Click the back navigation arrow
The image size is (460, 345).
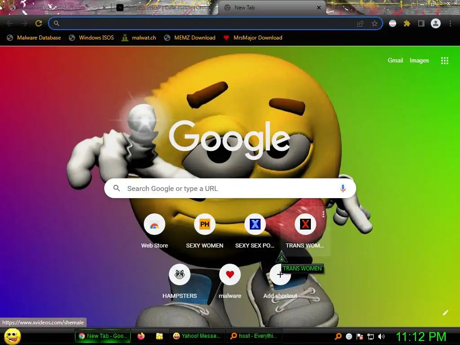[10, 23]
